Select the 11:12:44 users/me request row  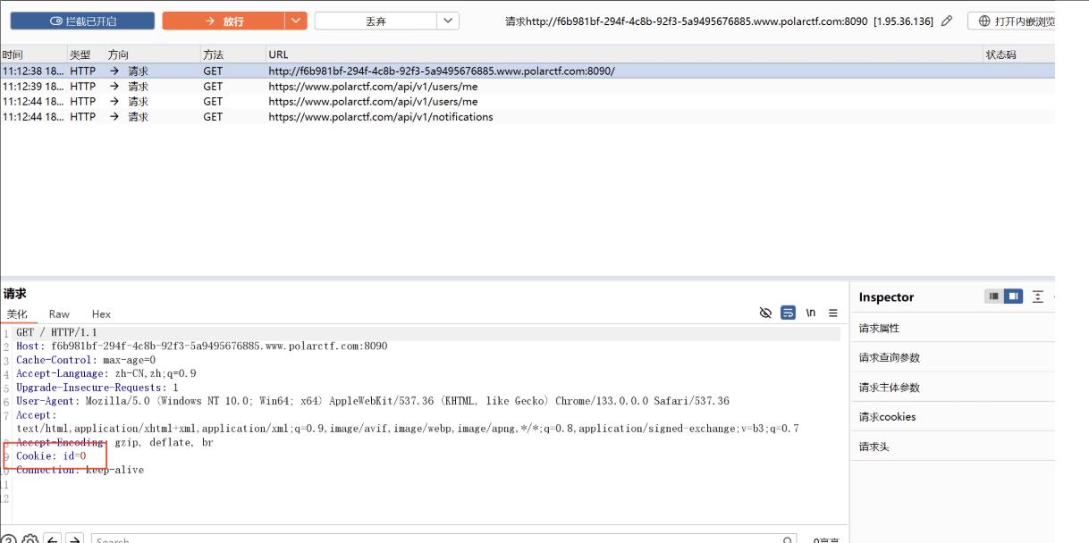pyautogui.click(x=528, y=102)
